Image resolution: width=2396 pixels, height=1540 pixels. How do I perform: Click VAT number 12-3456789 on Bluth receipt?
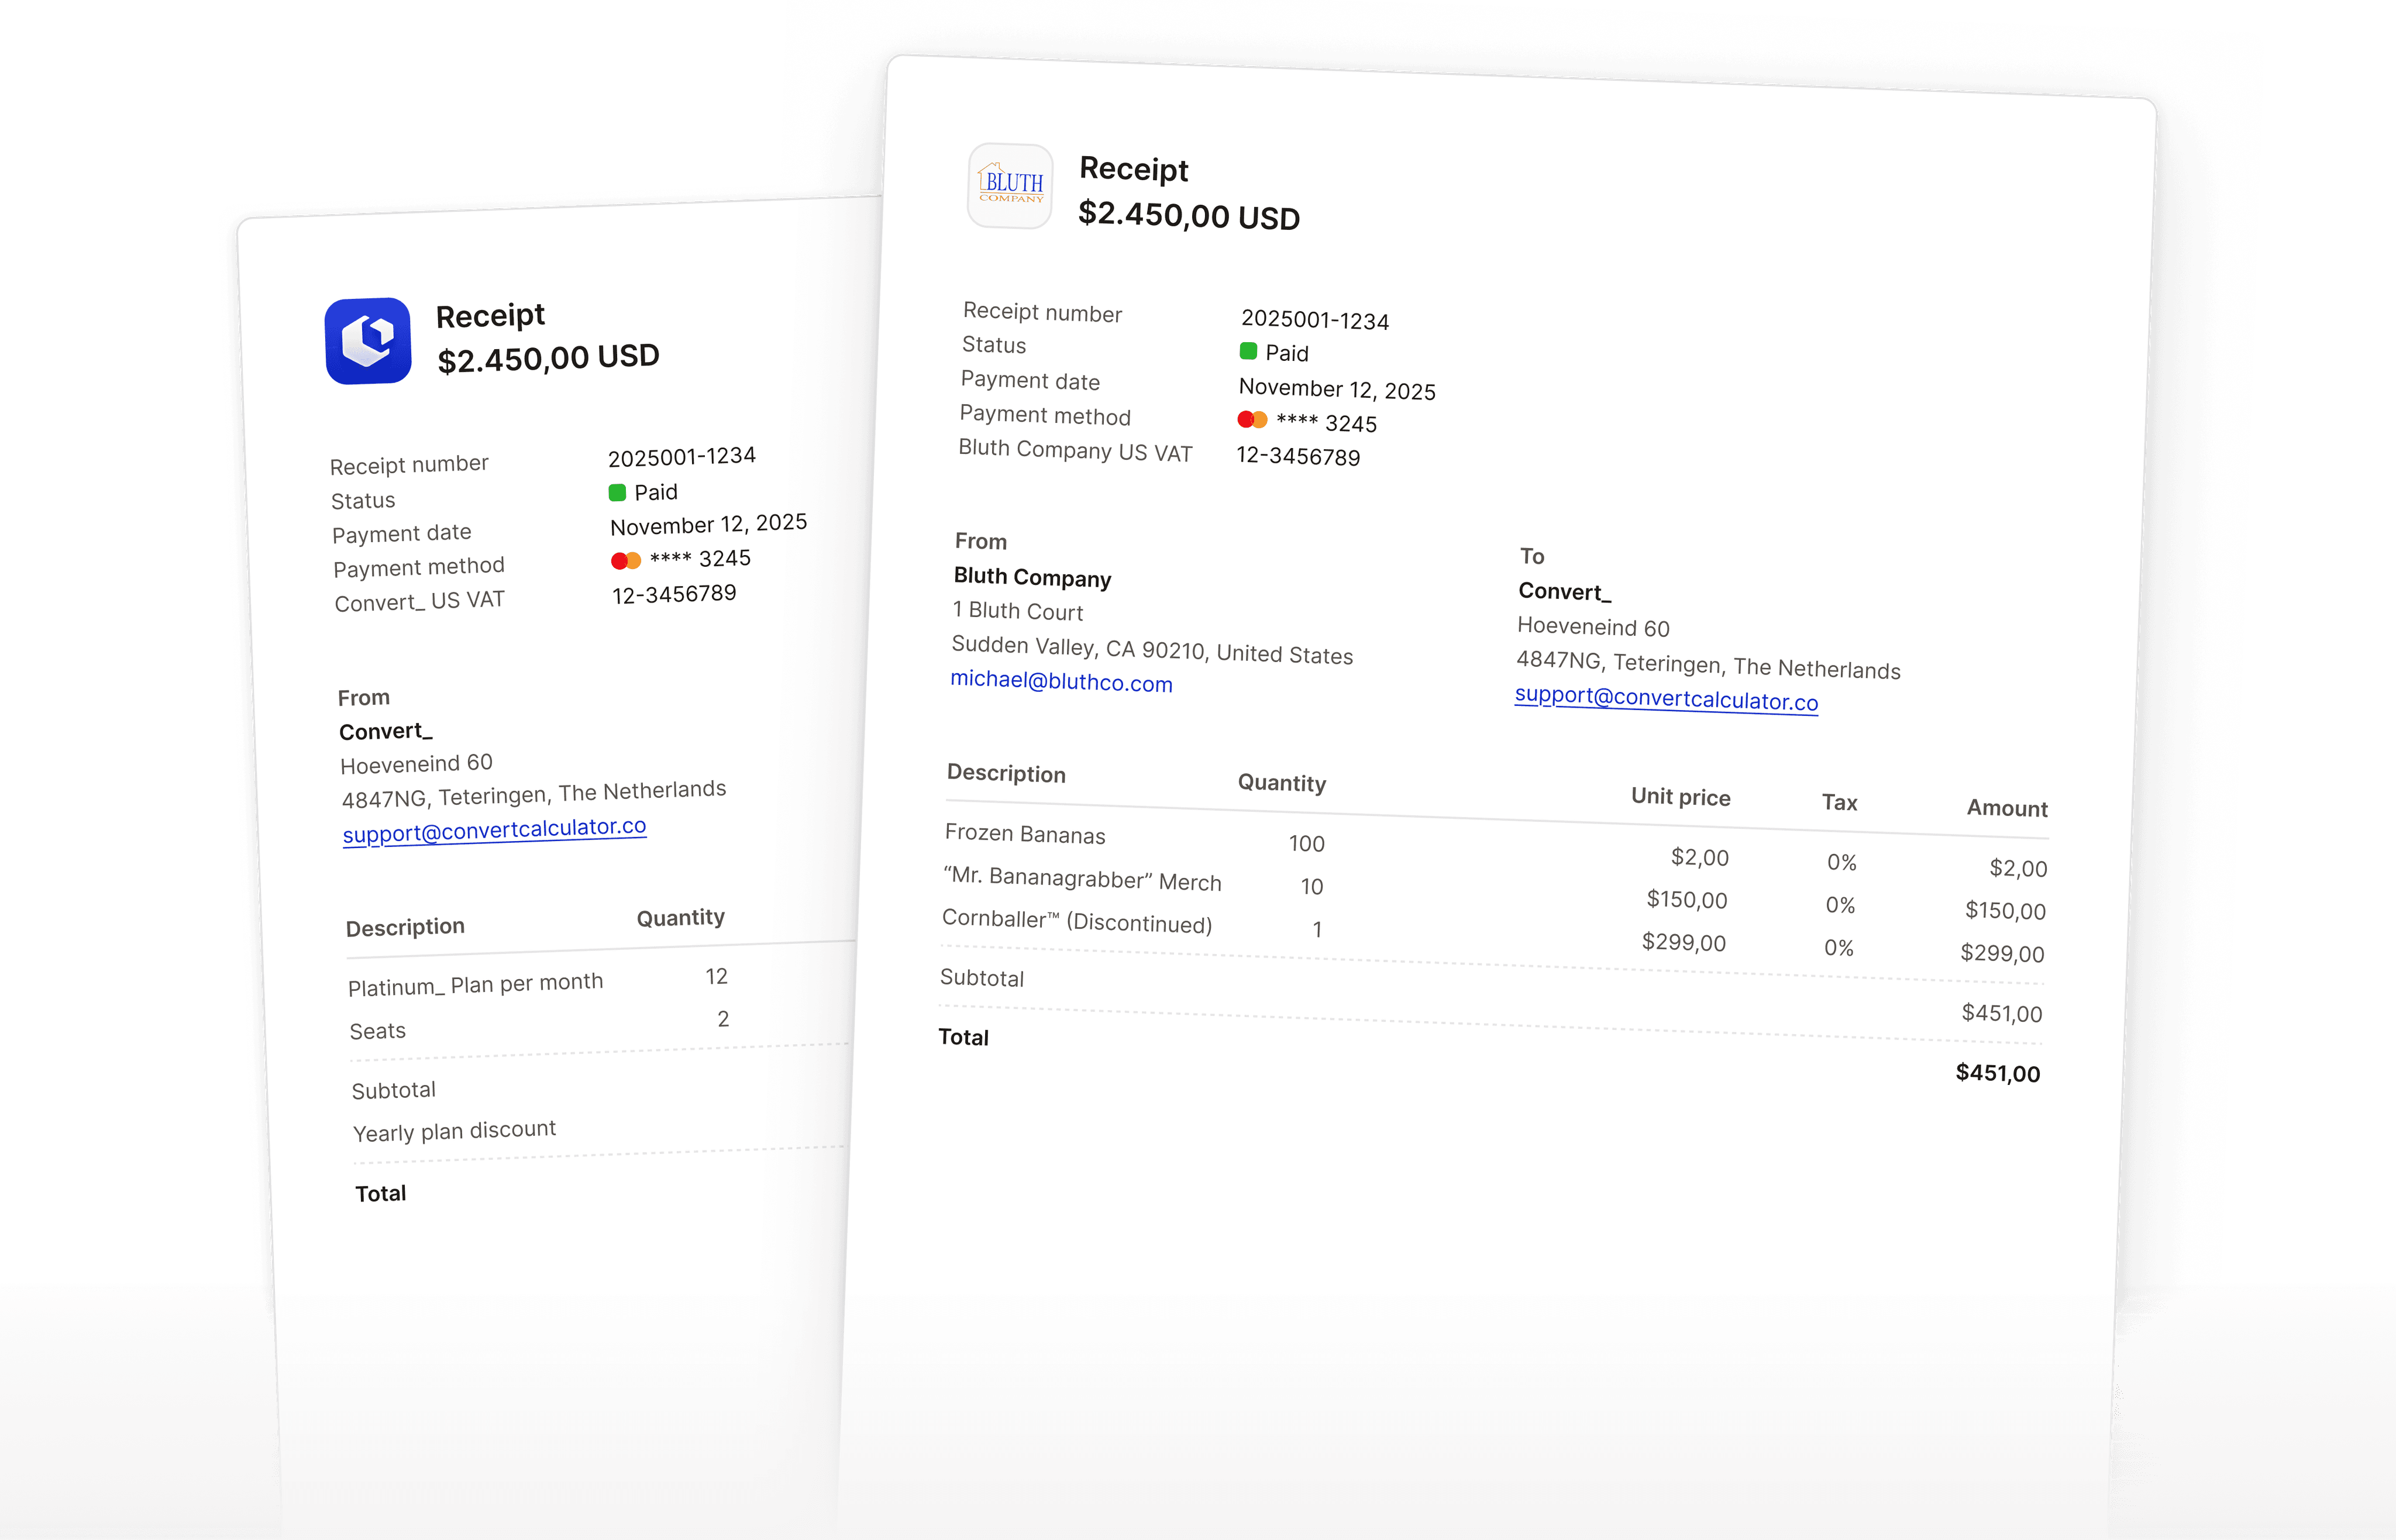pyautogui.click(x=1298, y=456)
